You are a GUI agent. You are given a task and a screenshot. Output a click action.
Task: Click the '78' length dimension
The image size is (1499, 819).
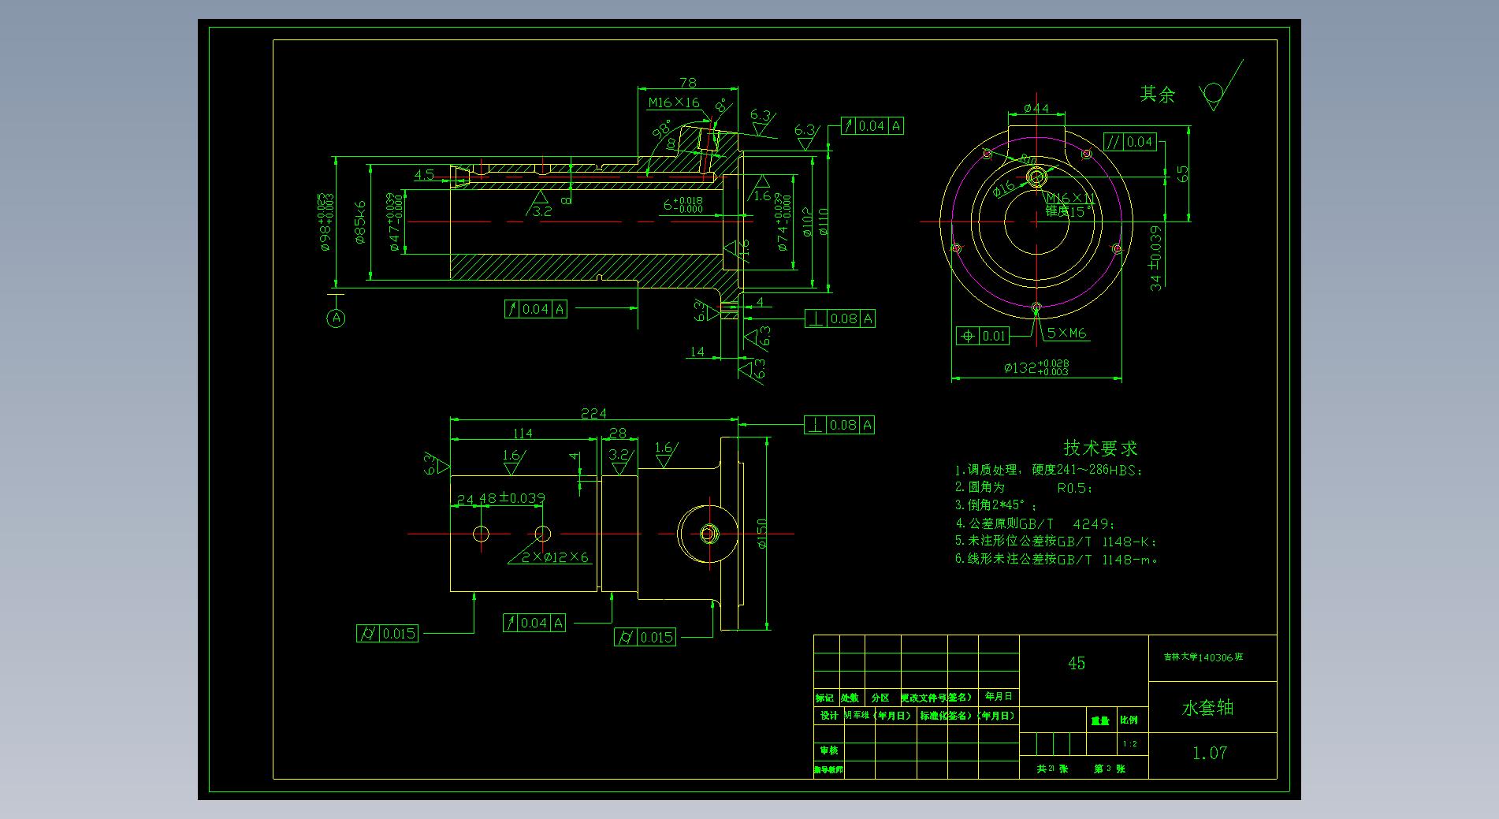click(687, 82)
